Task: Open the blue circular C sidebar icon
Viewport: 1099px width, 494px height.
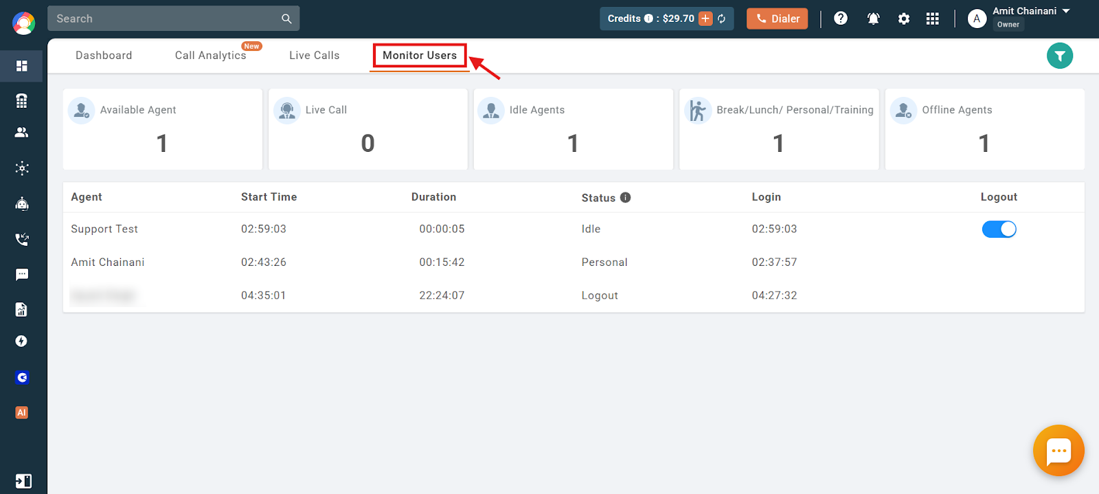Action: 22,377
